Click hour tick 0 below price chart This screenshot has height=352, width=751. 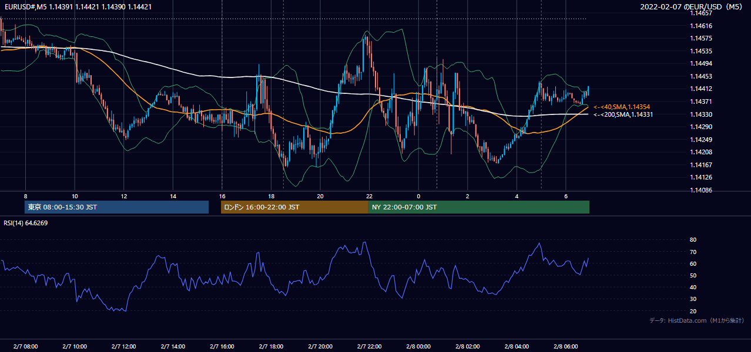418,196
